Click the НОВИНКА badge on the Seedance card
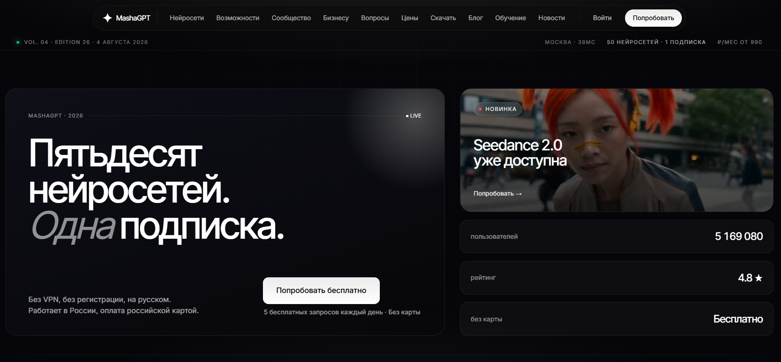The image size is (781, 362). [497, 109]
